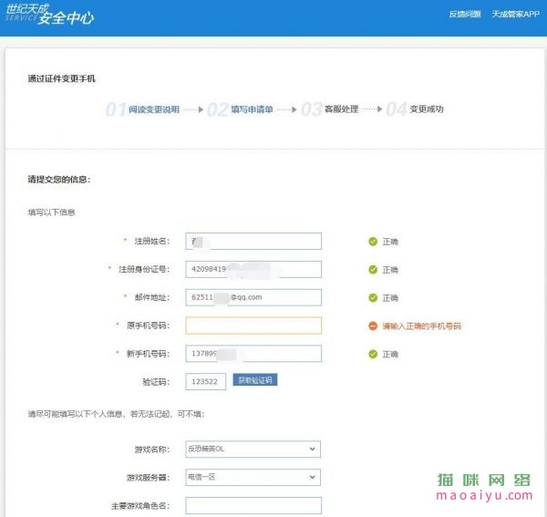Click the 游戏名称 field label
The image size is (547, 517).
(152, 450)
